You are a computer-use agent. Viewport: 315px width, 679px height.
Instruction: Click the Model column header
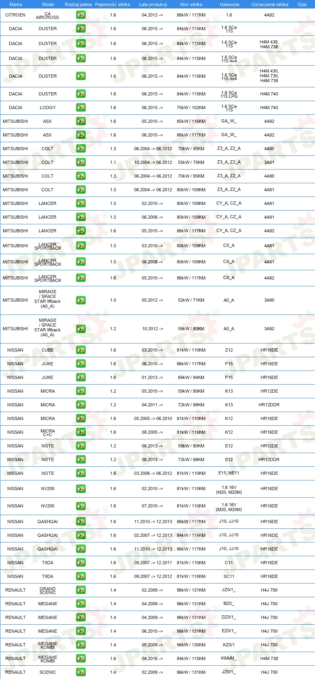pos(48,4)
